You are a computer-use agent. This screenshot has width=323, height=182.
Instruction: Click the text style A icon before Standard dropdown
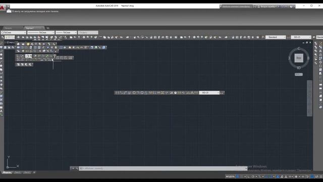coord(263,37)
